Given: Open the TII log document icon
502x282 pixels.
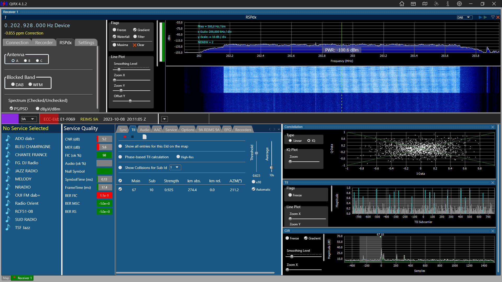Looking at the screenshot, I should pos(145,137).
